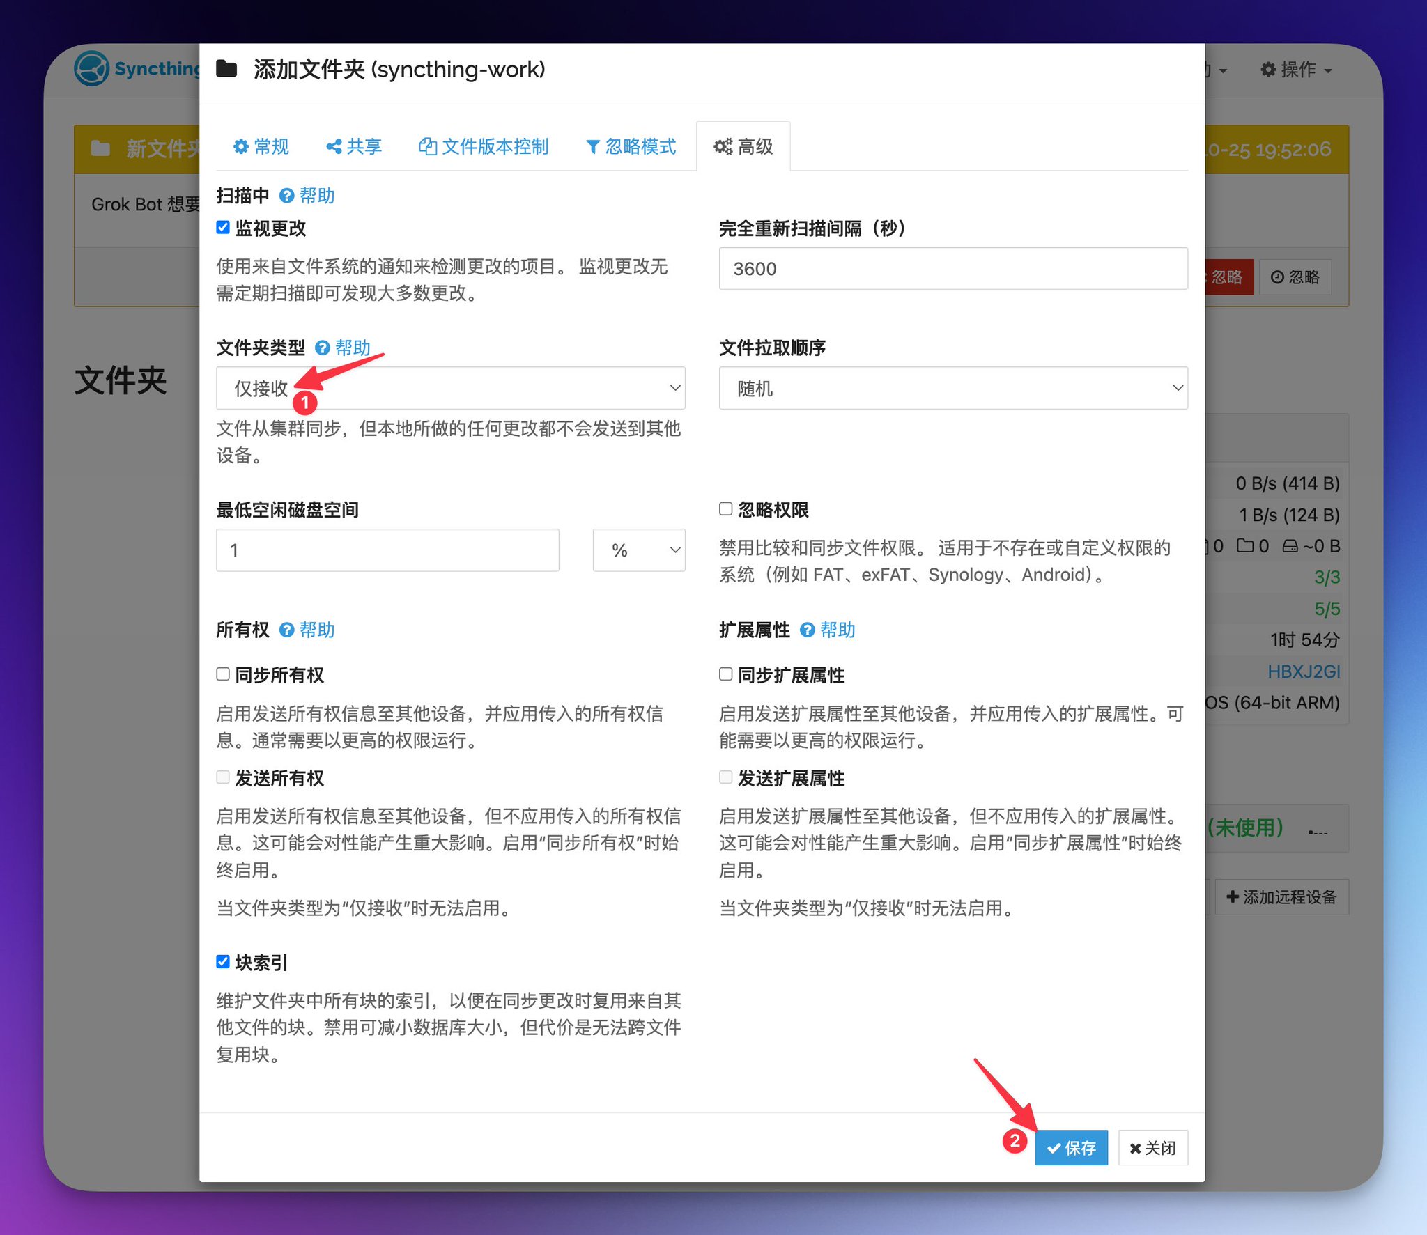This screenshot has width=1427, height=1235.
Task: Click the folder count icon showing 0
Action: (1245, 545)
